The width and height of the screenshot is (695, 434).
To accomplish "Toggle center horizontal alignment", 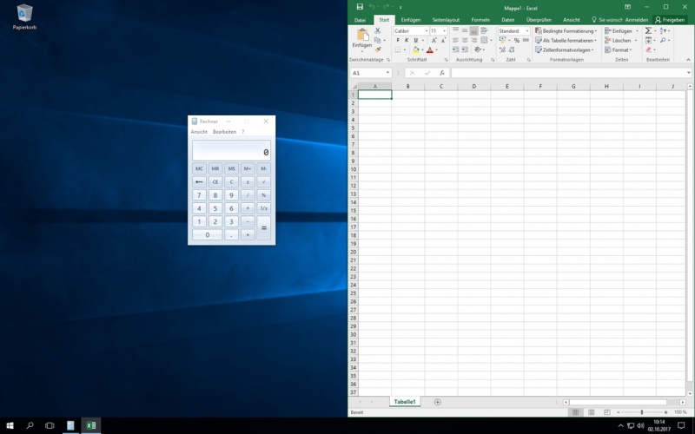I will coord(465,40).
